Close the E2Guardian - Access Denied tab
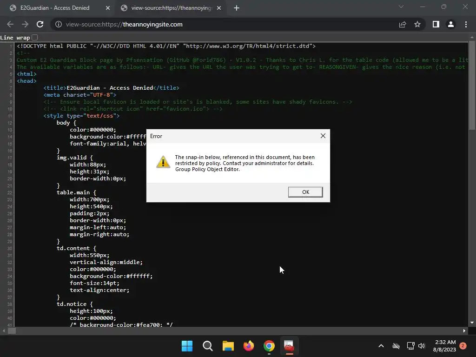Image resolution: width=476 pixels, height=357 pixels. [108, 8]
